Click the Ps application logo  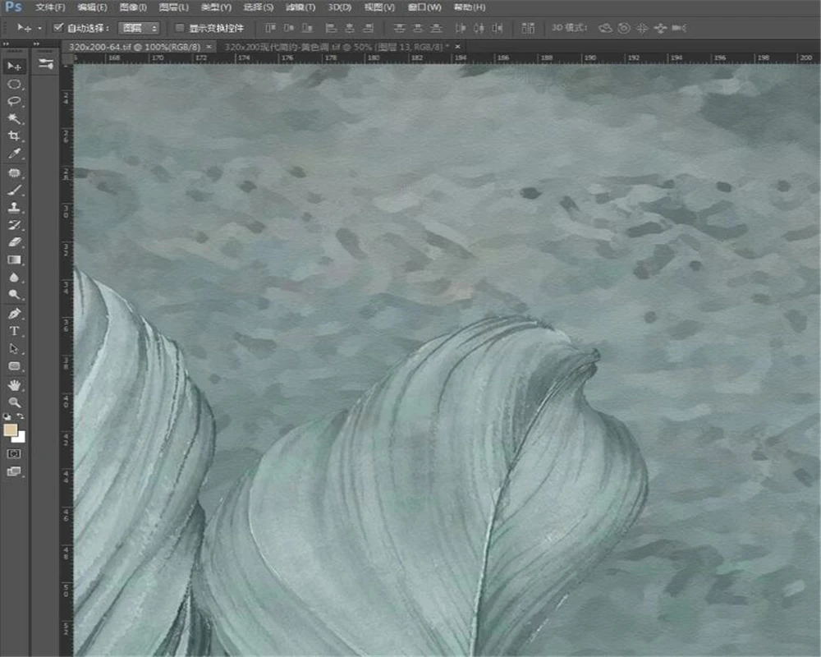tap(13, 7)
